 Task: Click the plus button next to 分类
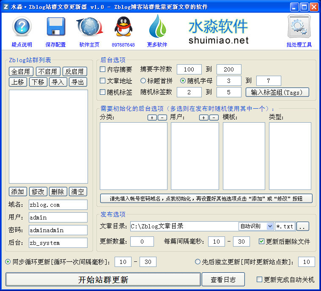(152, 118)
